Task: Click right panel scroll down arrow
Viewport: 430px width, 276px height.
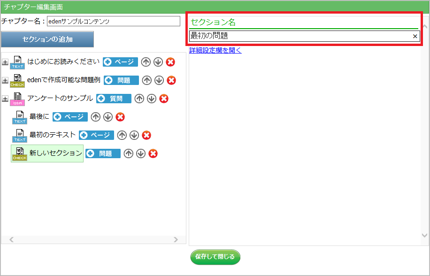Action: (425, 235)
